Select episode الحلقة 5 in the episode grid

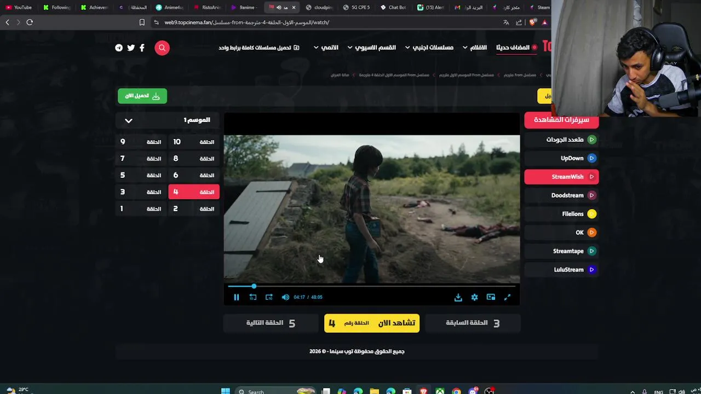coord(141,175)
